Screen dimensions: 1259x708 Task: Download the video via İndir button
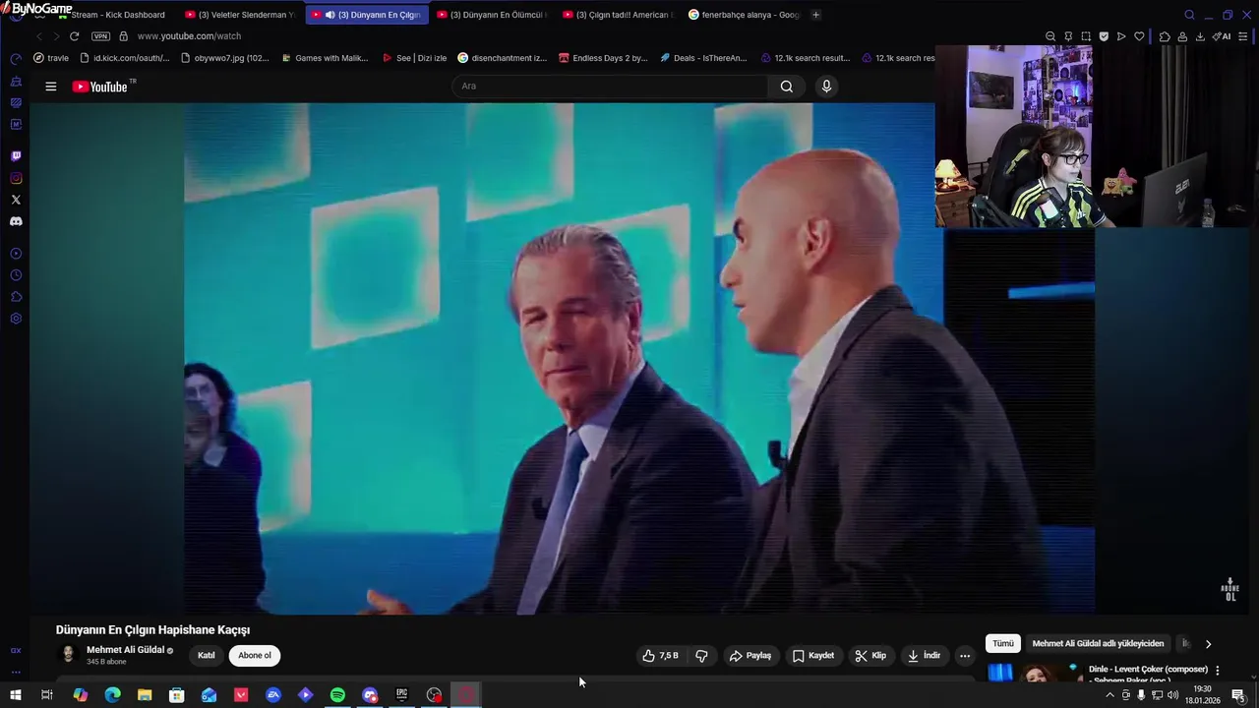pos(924,656)
